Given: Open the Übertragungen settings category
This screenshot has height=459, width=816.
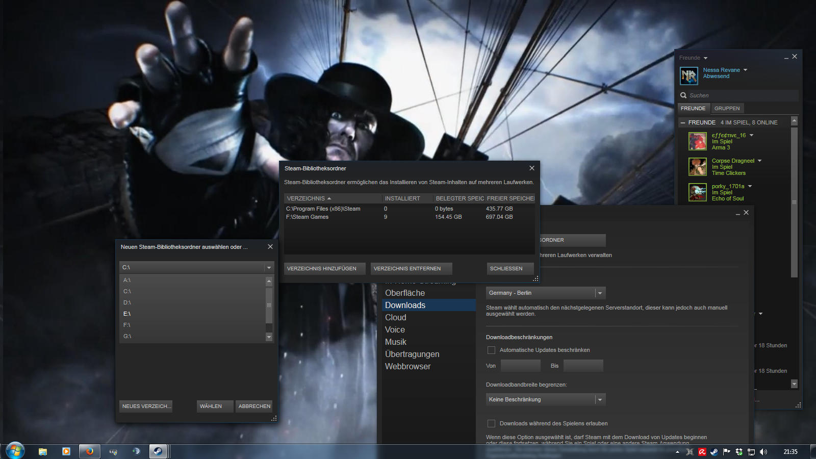Looking at the screenshot, I should pos(429,354).
